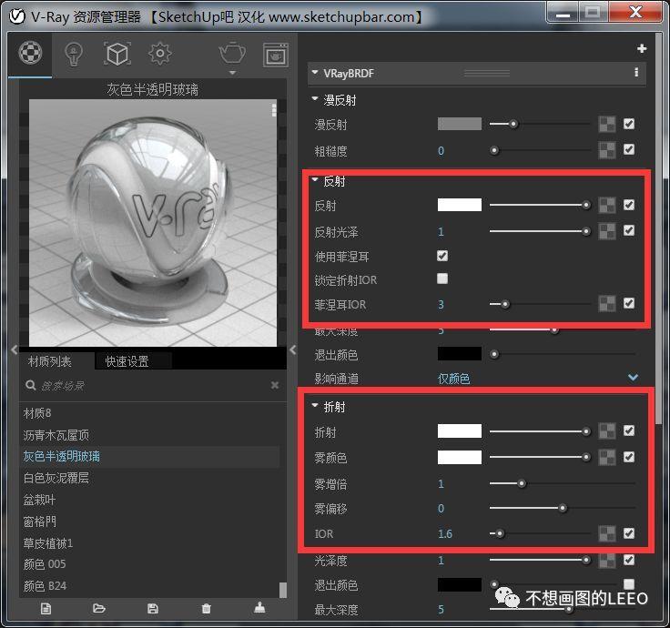Collapse the 漫反射 section
The width and height of the screenshot is (670, 628).
(315, 98)
